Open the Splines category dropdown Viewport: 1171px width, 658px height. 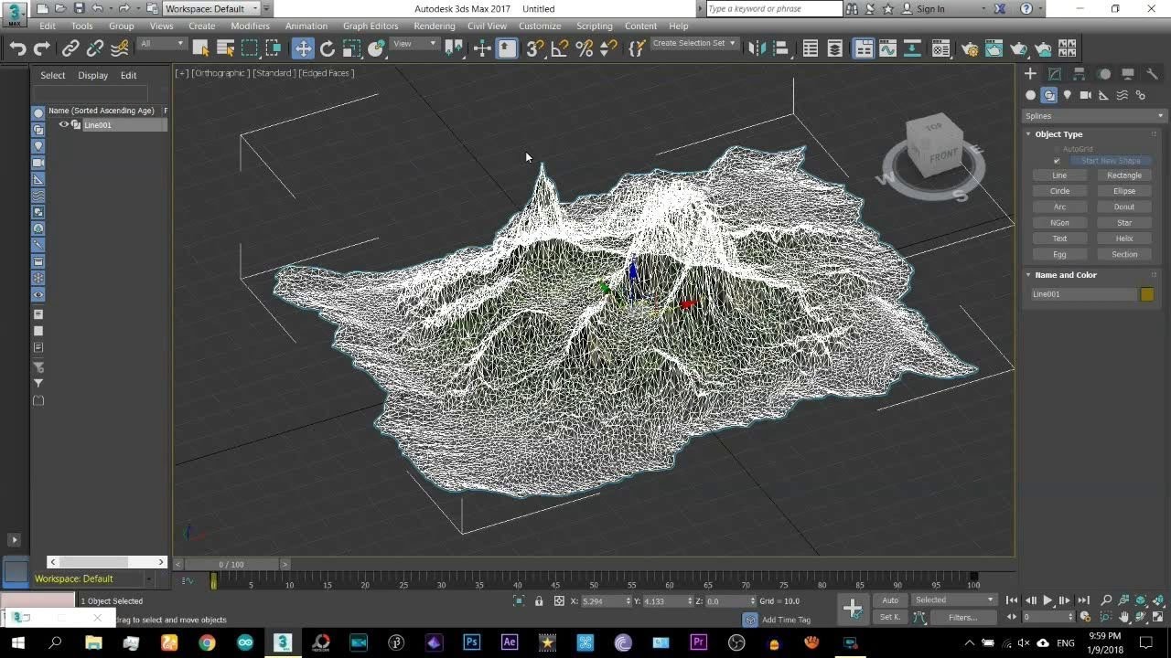1094,116
